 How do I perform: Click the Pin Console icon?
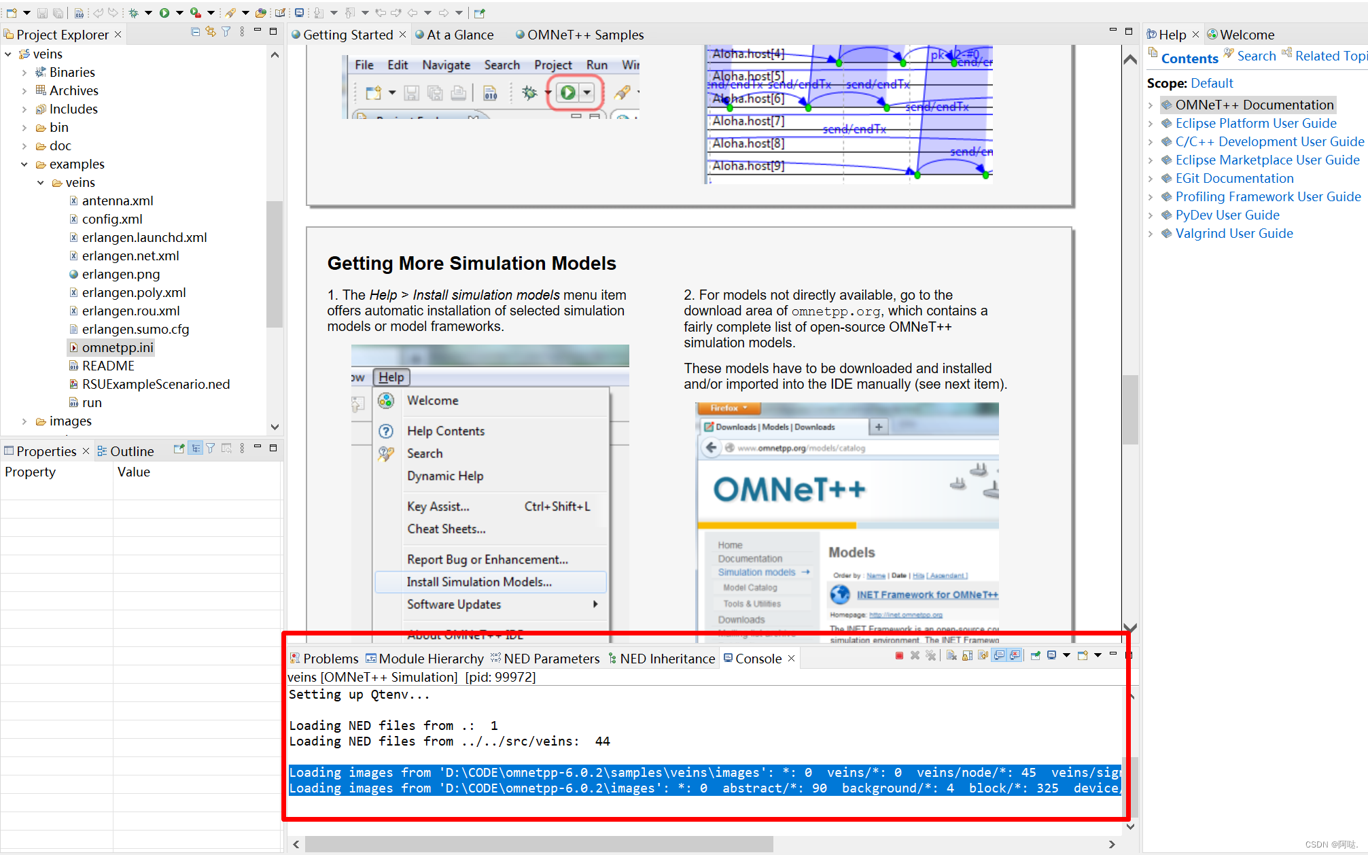1035,656
